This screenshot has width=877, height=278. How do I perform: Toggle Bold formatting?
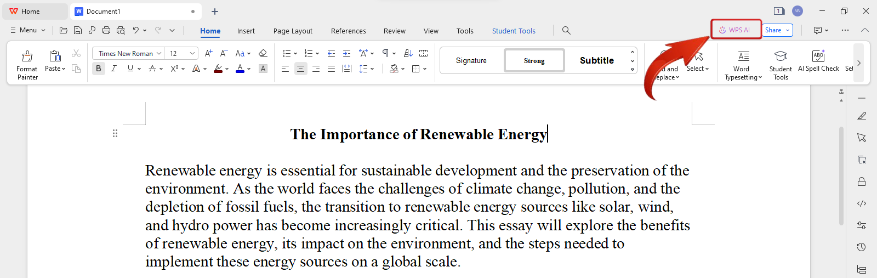(99, 69)
